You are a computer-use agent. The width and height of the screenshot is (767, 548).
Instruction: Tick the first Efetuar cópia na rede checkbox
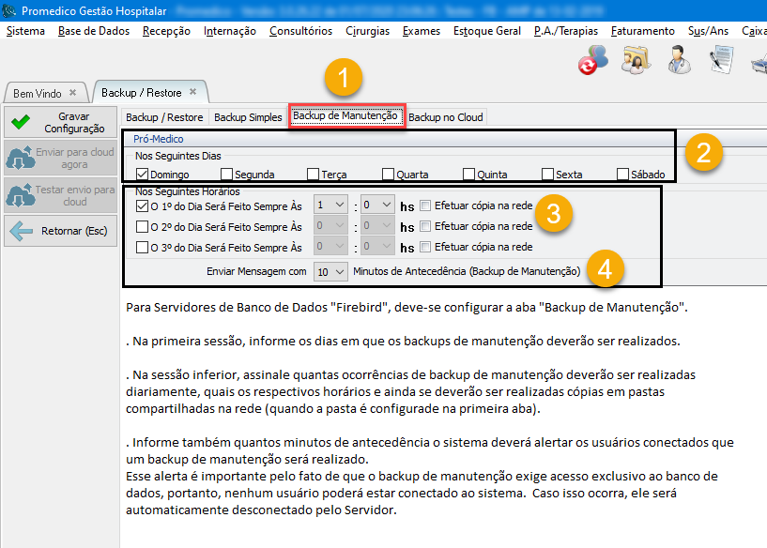425,205
